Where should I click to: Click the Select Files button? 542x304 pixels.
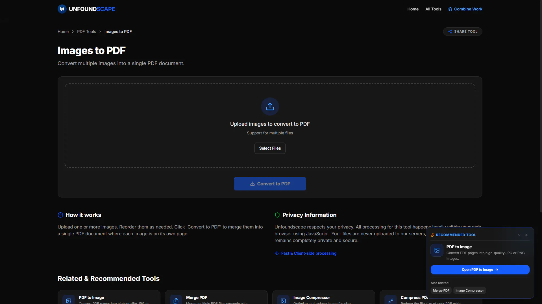[270, 148]
